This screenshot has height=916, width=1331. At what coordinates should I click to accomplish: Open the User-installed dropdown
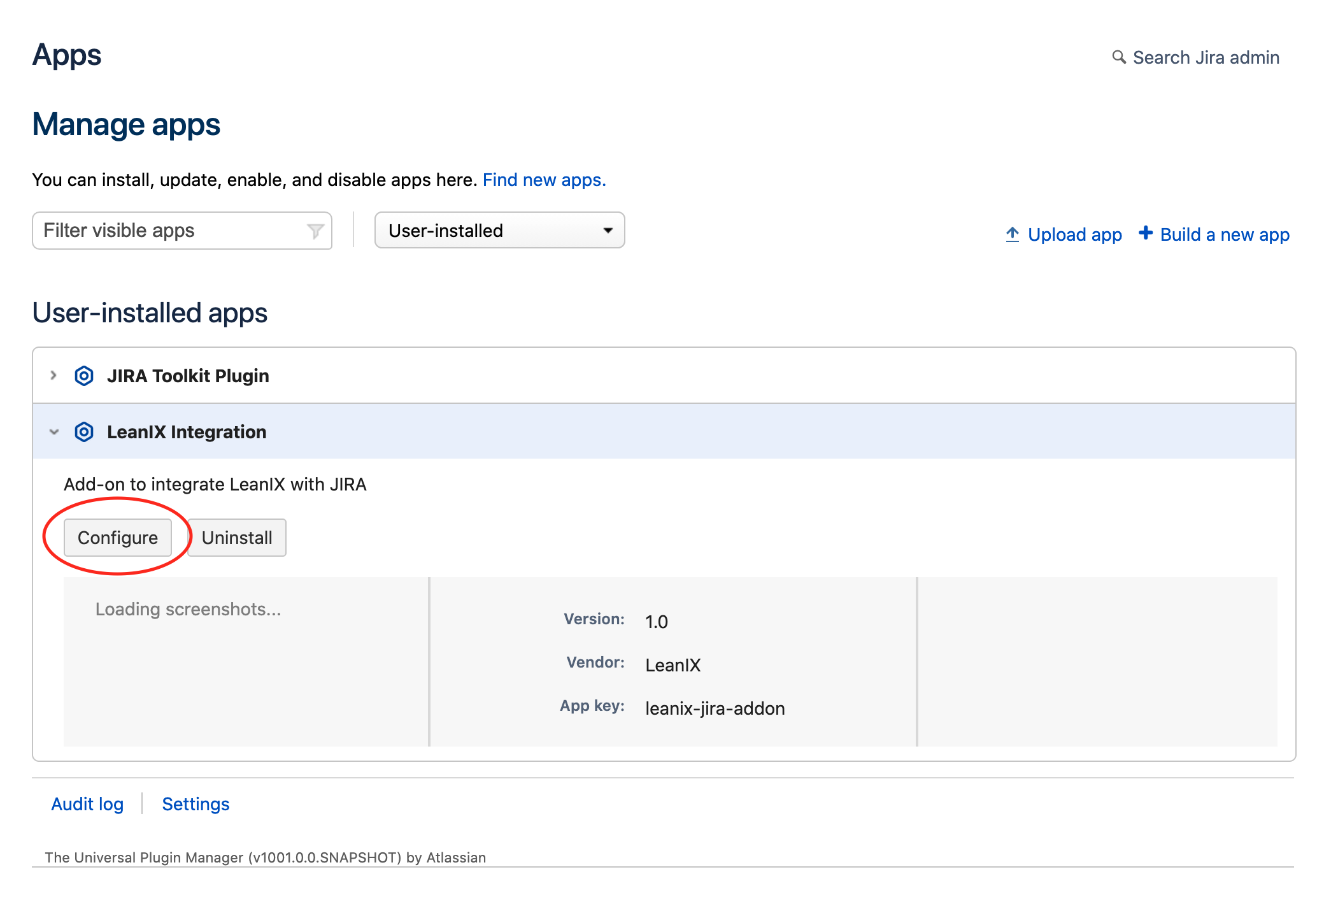[x=500, y=230]
